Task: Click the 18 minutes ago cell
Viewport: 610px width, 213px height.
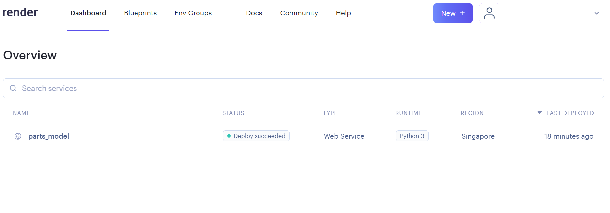Action: click(569, 136)
